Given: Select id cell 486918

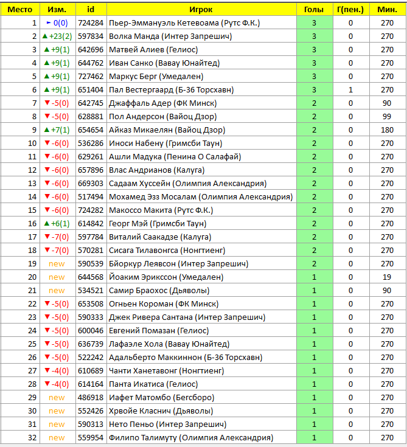Looking at the screenshot, I should [x=91, y=398].
